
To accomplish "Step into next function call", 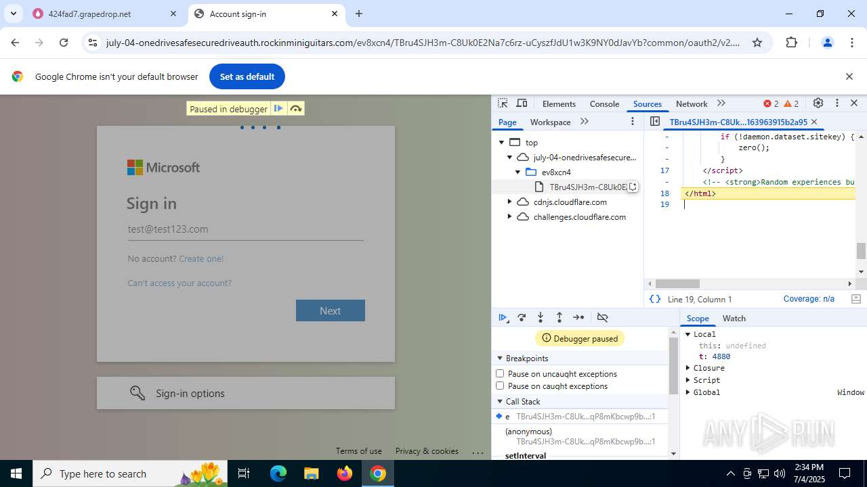I will 541,317.
